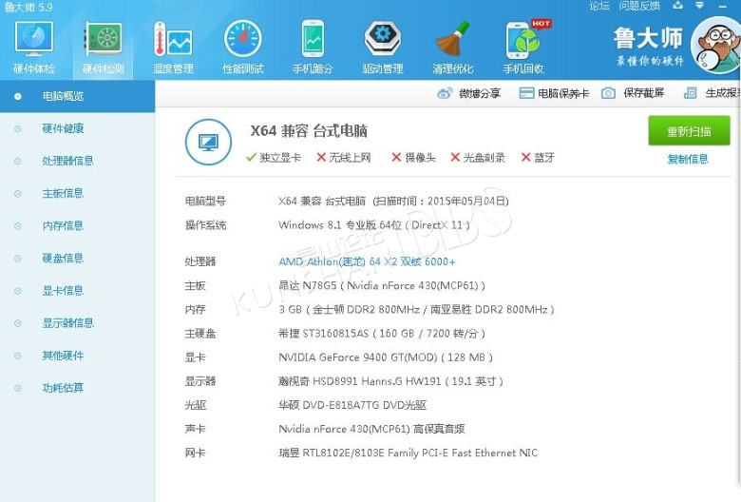741x502 pixels.
Task: Click the 华硕 DVD-E818A7TG drive value
Action: click(x=352, y=405)
